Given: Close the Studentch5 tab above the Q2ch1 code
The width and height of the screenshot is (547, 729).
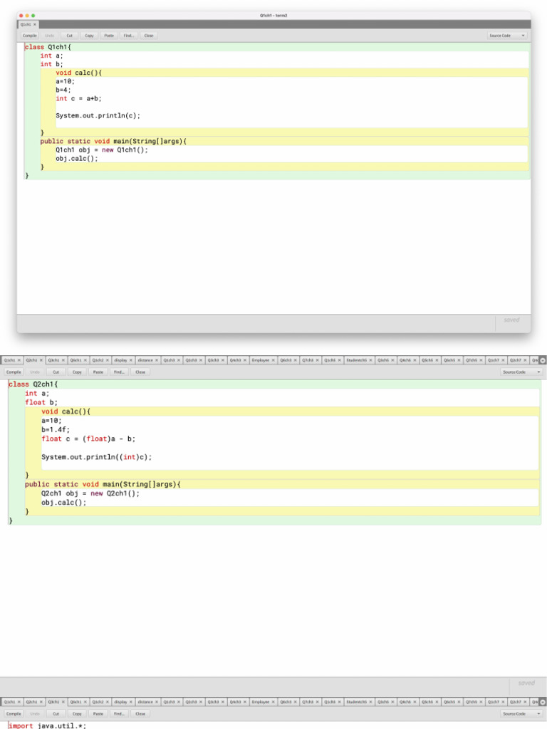Looking at the screenshot, I should (x=370, y=360).
